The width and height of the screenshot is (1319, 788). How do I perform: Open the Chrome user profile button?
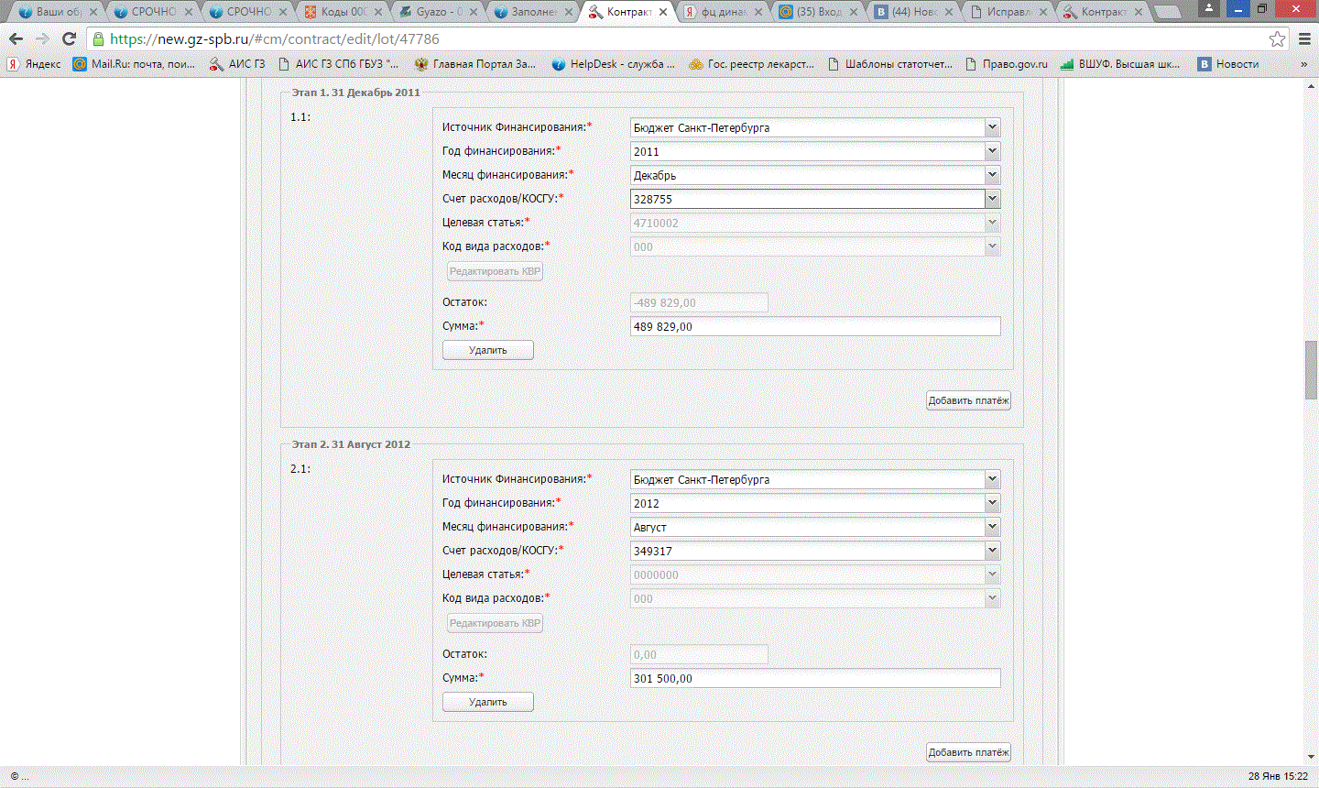click(1209, 8)
